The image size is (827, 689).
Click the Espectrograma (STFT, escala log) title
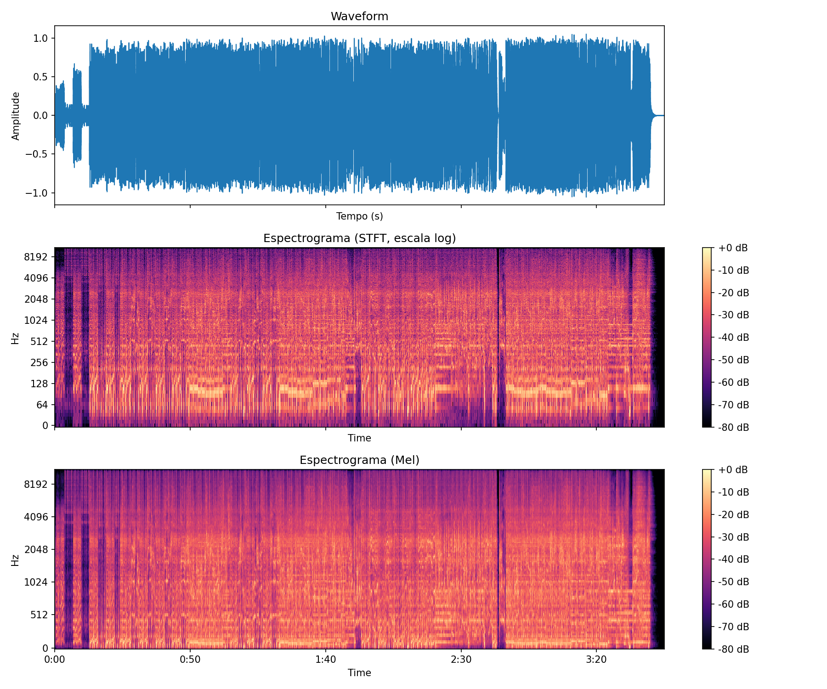[359, 238]
